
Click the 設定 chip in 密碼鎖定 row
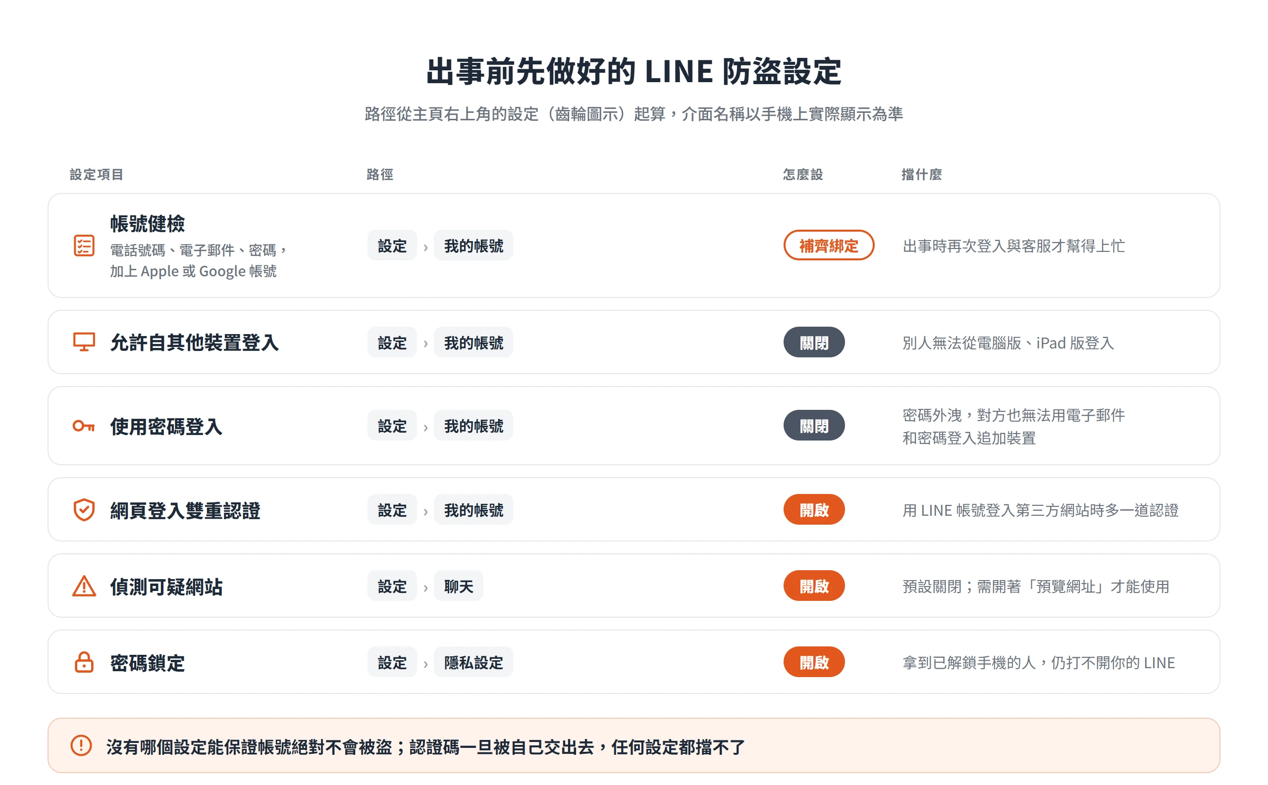tap(392, 662)
